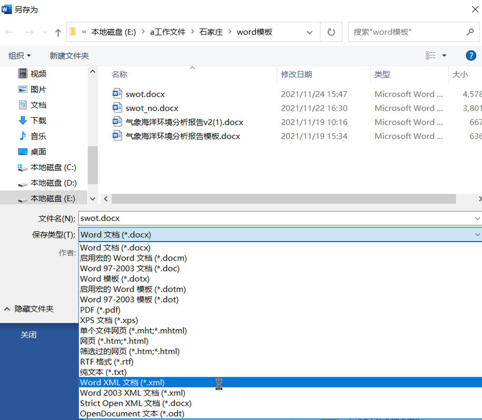The height and width of the screenshot is (420, 482).
Task: Open the 文件名 dropdown arrow
Action: 477,218
